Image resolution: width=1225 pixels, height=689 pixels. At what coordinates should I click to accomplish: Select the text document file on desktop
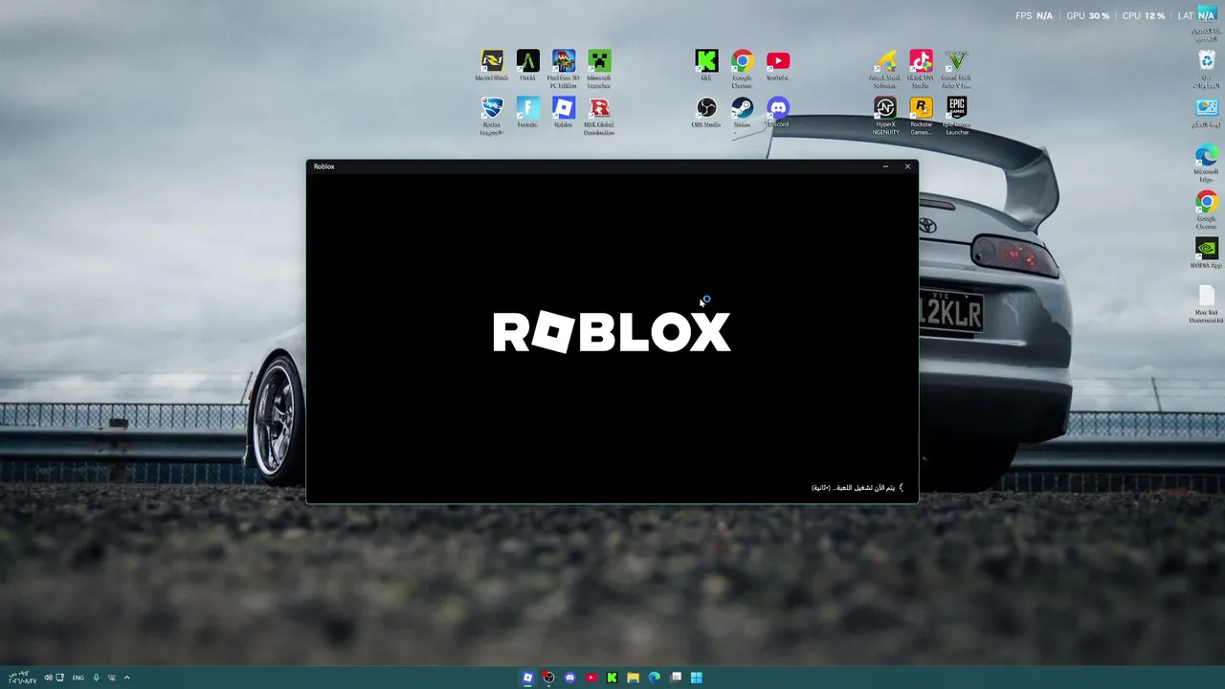pos(1206,303)
